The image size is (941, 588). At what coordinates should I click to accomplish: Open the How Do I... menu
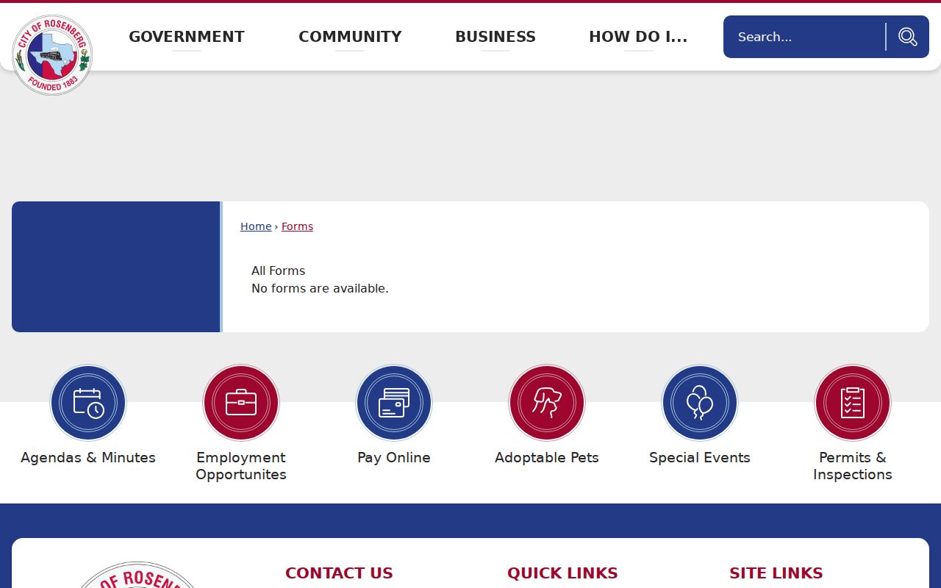[x=638, y=37]
